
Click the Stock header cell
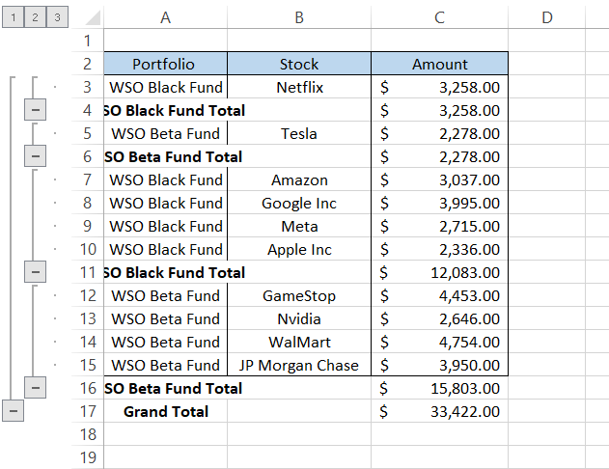click(299, 64)
